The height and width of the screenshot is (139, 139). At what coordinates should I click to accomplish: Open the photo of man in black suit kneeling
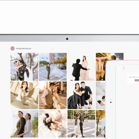click(x=81, y=67)
